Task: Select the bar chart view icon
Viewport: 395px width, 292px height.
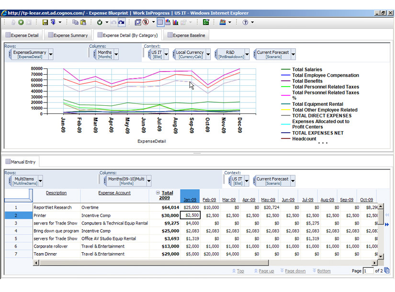Action: click(x=176, y=22)
